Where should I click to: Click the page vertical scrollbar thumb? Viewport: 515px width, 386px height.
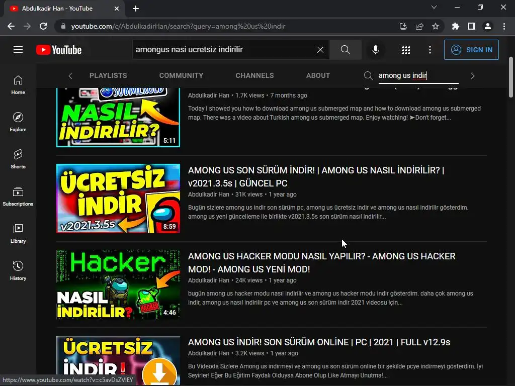click(511, 77)
